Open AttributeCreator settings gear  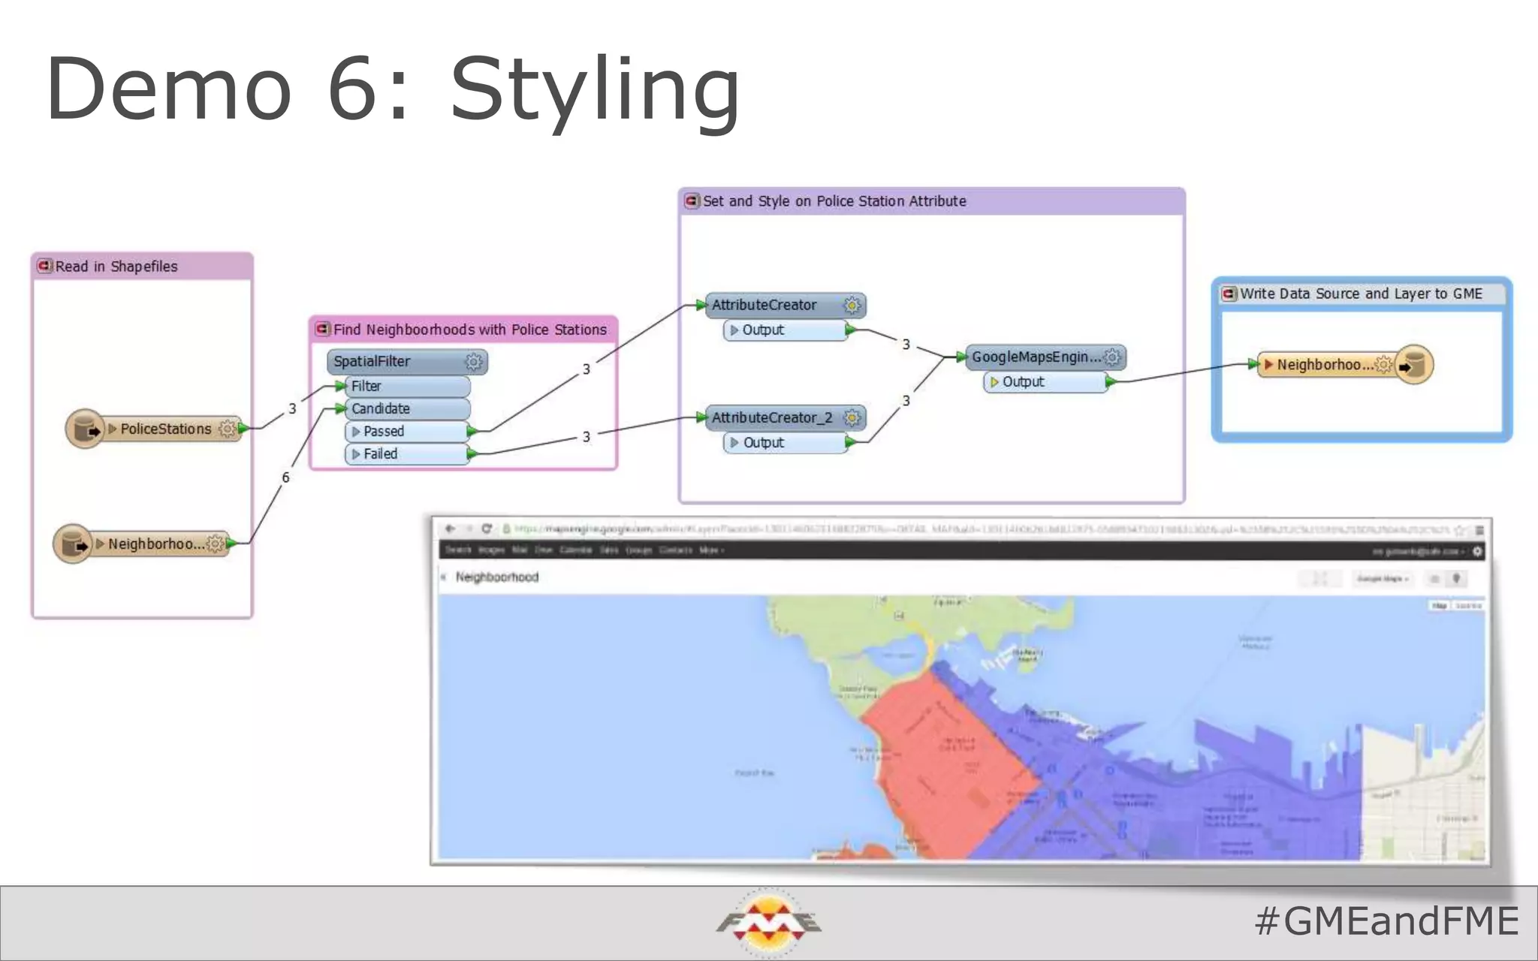[x=852, y=306]
